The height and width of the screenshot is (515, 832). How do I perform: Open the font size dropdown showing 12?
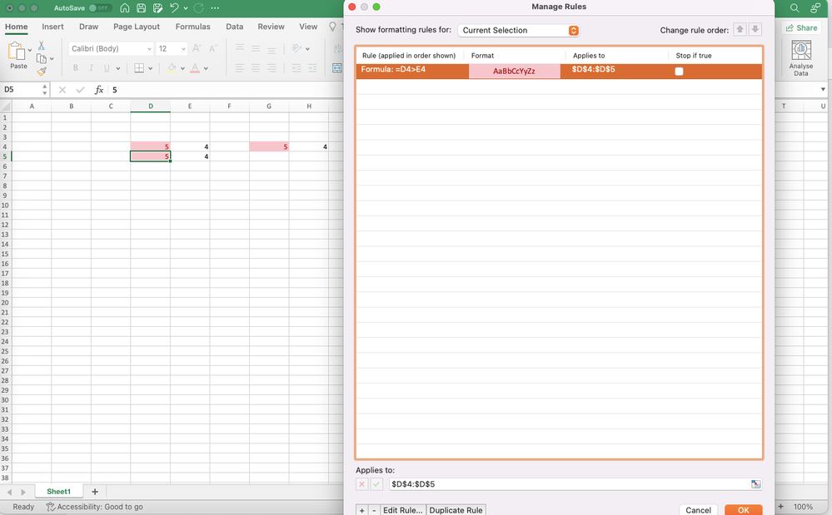(171, 48)
